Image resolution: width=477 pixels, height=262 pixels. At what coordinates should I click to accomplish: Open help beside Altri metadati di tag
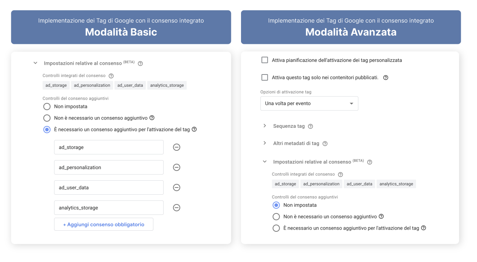(x=325, y=143)
